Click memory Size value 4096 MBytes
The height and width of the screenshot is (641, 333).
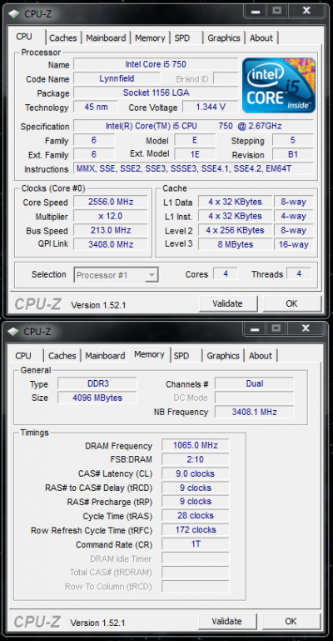pos(97,398)
